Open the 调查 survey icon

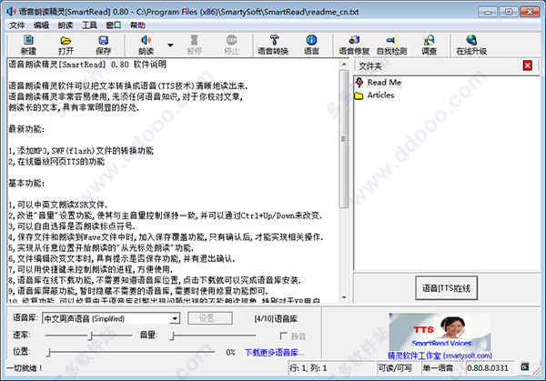(429, 45)
